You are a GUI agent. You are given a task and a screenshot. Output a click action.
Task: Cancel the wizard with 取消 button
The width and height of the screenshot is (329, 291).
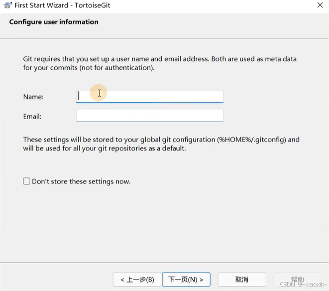coord(242,280)
